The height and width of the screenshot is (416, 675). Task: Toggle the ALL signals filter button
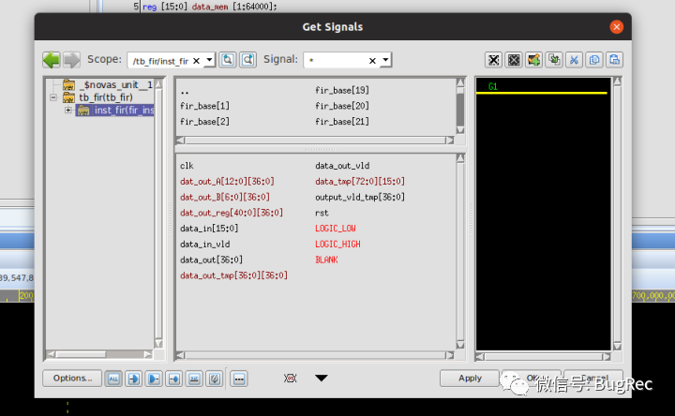click(113, 379)
